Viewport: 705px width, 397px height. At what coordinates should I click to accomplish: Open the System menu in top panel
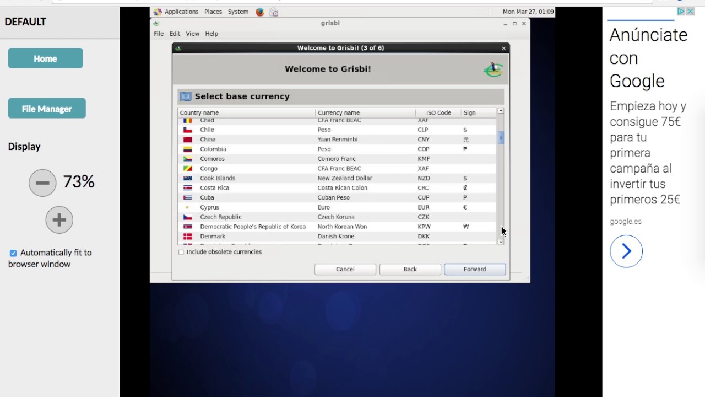click(x=238, y=12)
